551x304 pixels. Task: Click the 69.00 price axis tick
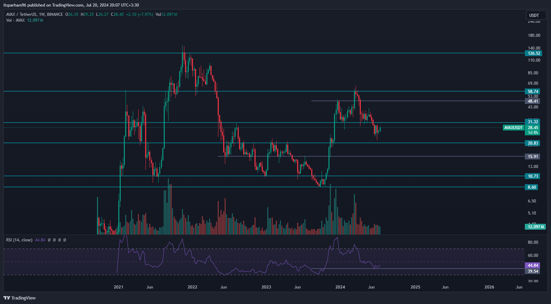533,83
